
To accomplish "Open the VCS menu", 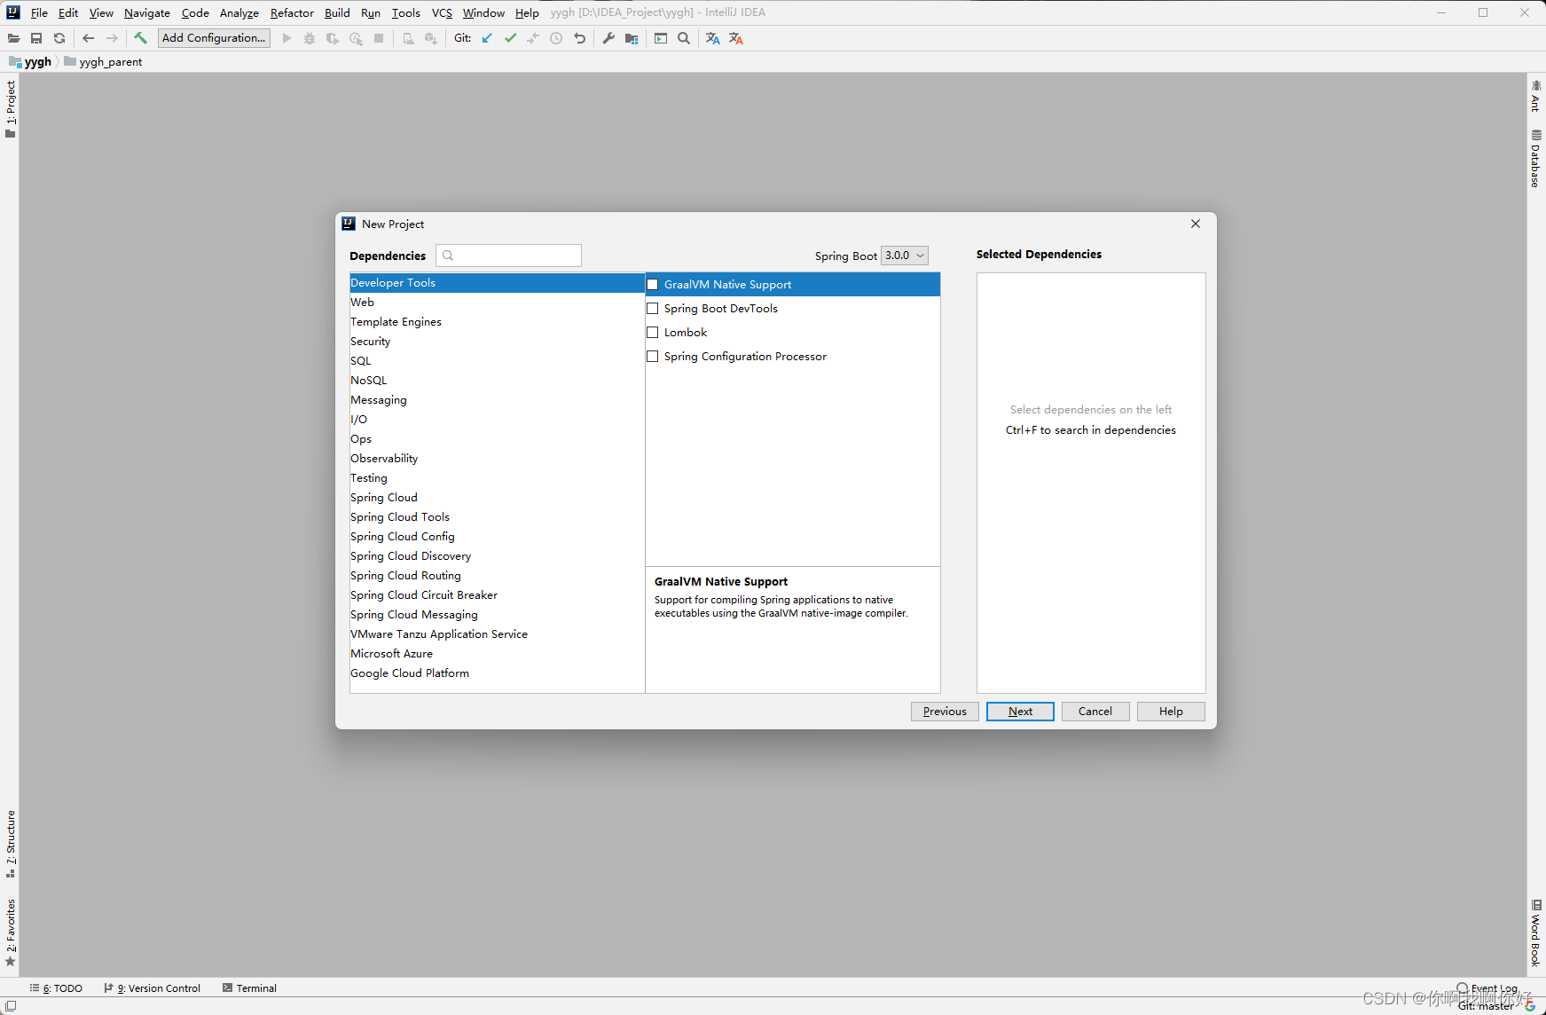I will pos(442,12).
